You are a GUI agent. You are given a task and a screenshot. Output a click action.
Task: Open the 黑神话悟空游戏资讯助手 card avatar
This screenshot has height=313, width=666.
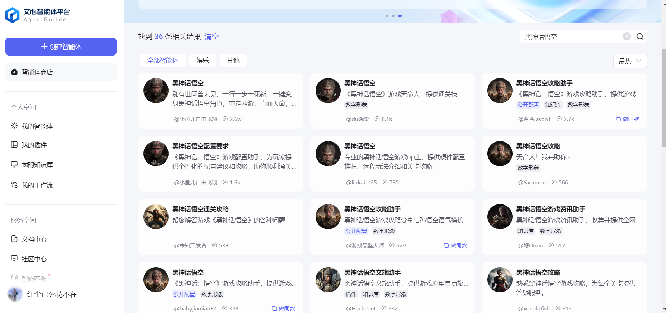500,217
